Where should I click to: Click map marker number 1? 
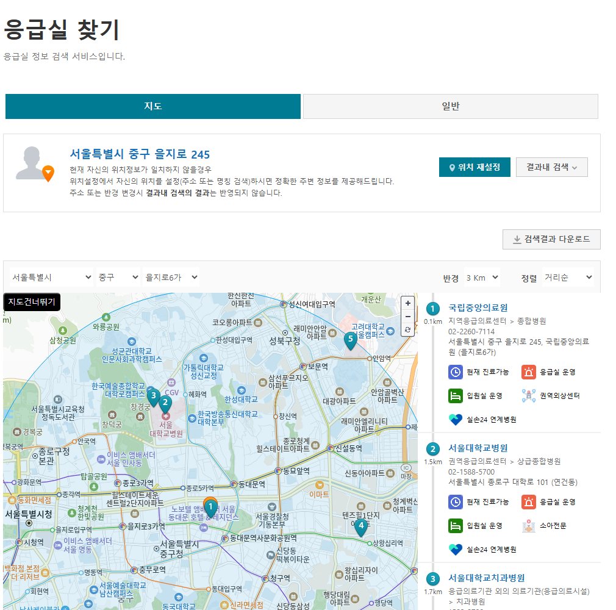point(210,509)
